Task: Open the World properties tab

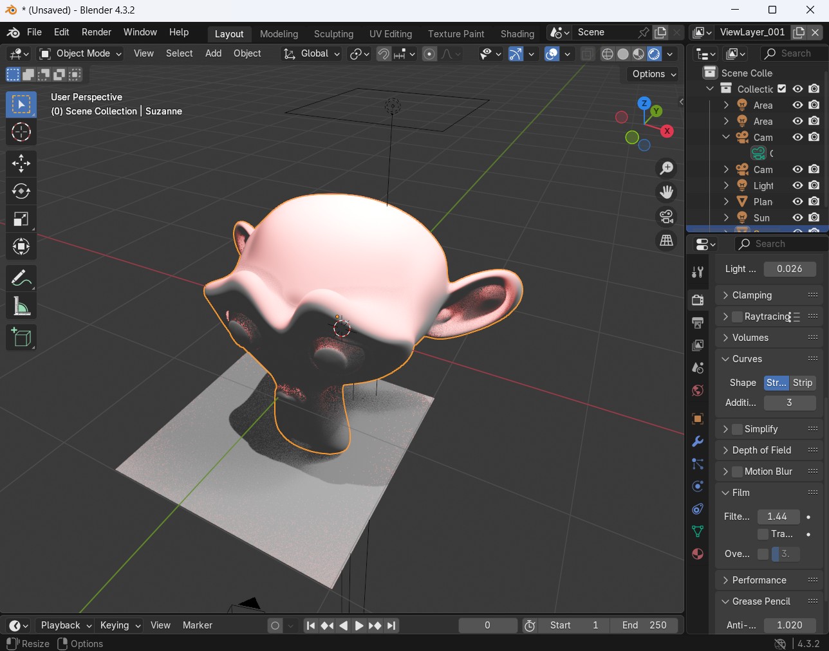Action: 698,390
